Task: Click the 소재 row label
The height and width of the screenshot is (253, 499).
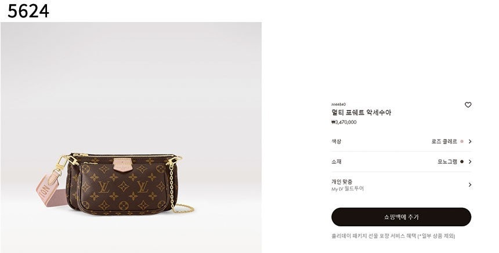Action: (337, 162)
